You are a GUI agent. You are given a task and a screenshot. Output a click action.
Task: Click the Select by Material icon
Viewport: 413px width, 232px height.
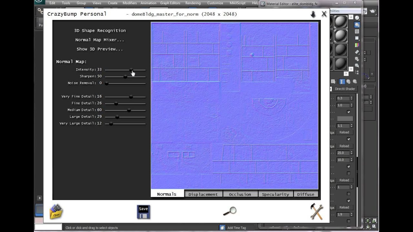(357, 65)
